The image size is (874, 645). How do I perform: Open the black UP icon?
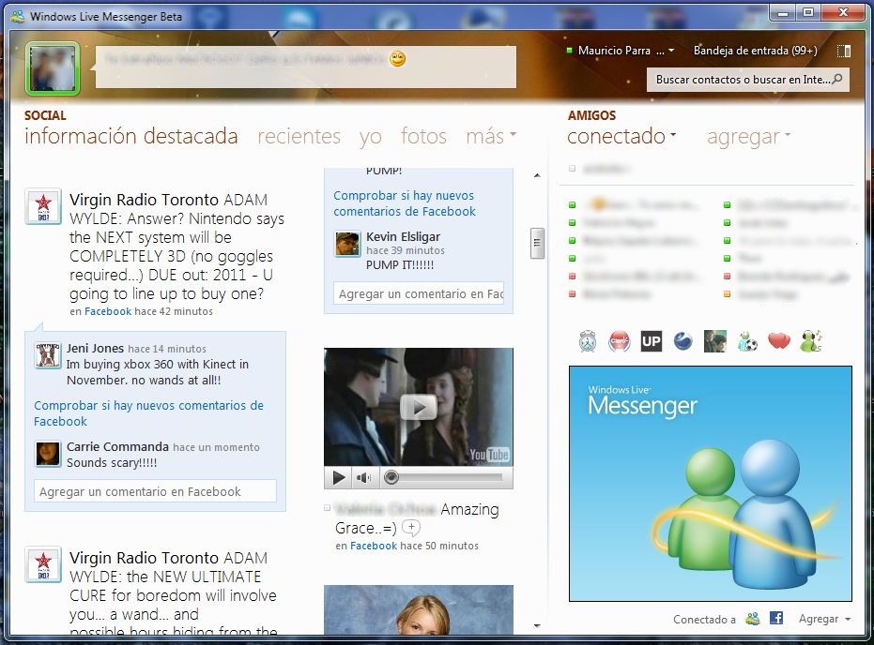click(x=651, y=342)
